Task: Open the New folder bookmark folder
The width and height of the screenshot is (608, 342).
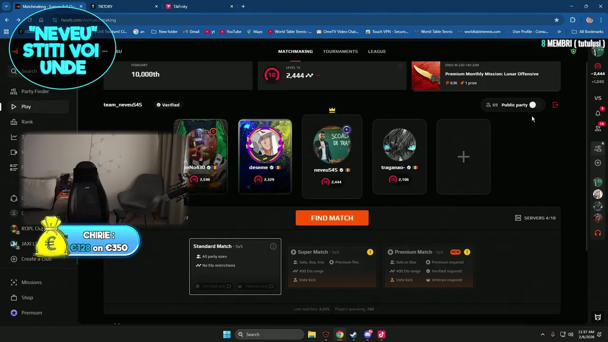Action: 164,32
